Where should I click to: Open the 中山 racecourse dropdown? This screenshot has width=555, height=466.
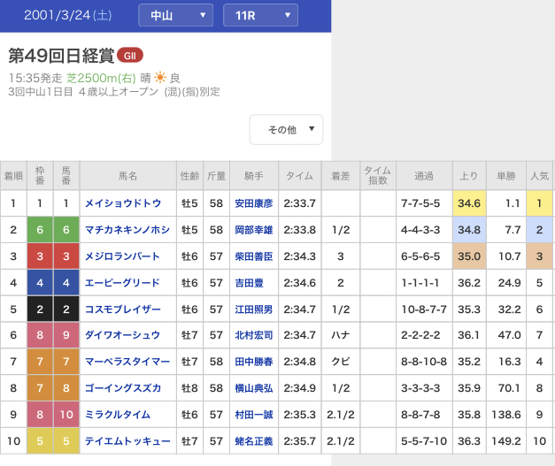tap(175, 15)
